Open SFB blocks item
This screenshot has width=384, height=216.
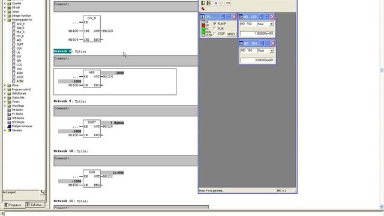point(18,118)
